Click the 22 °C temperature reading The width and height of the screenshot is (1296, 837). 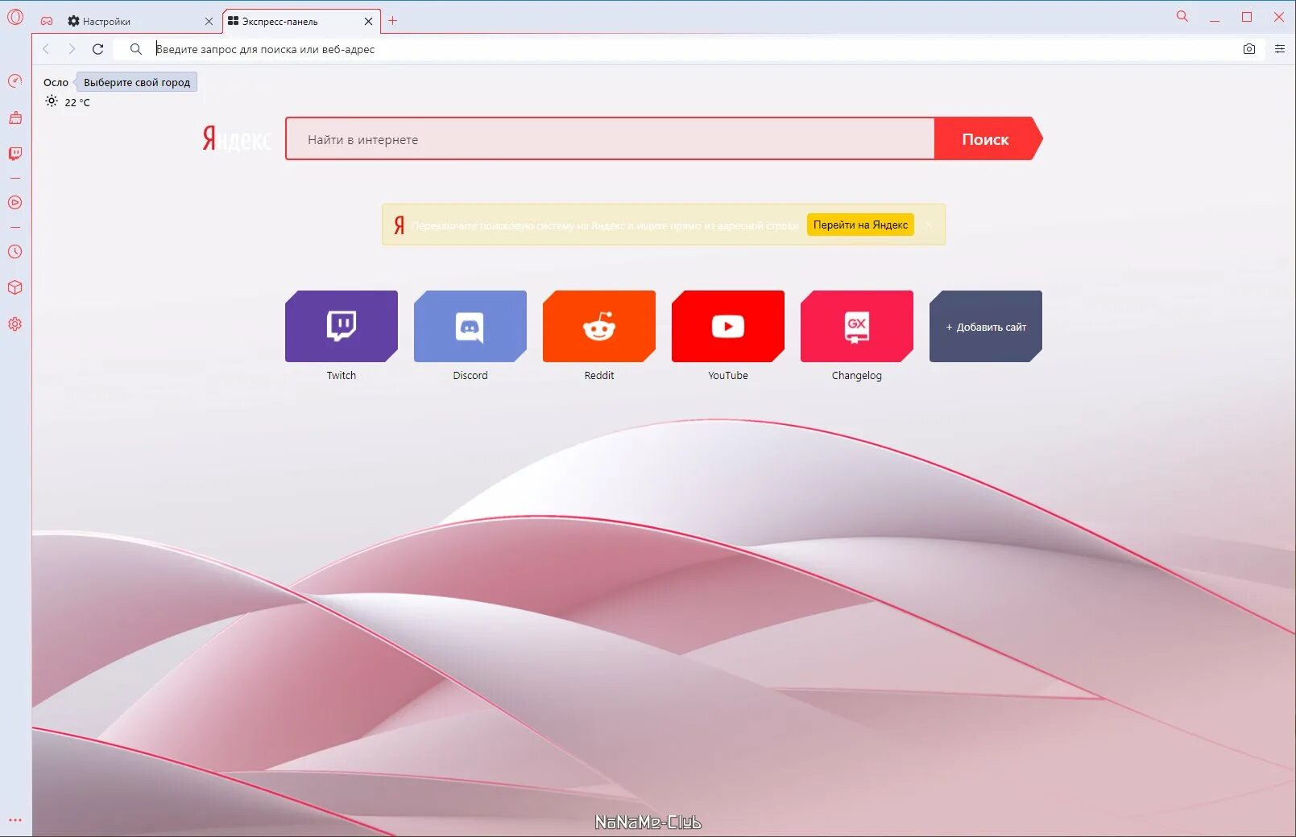pos(77,102)
